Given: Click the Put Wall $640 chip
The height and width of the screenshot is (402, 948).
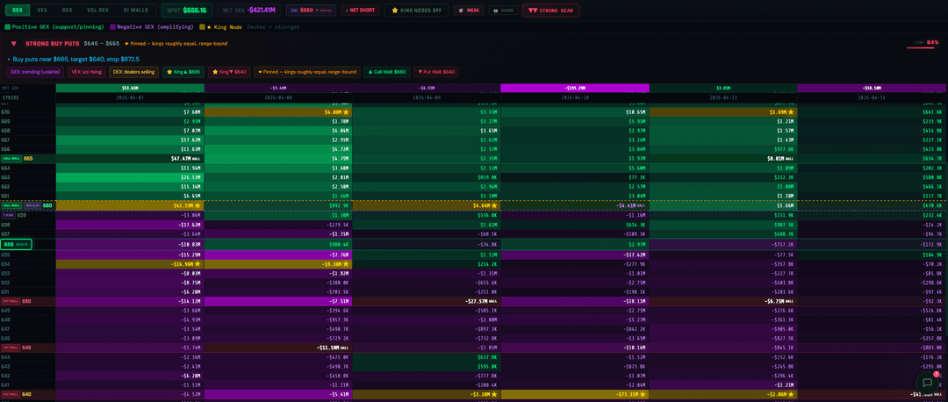Looking at the screenshot, I should pyautogui.click(x=435, y=72).
